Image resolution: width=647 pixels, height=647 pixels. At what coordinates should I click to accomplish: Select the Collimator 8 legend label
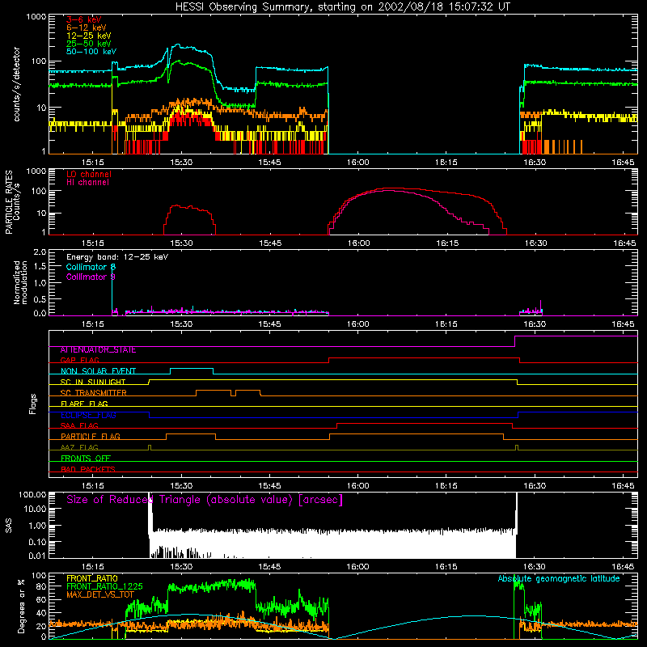click(x=91, y=267)
